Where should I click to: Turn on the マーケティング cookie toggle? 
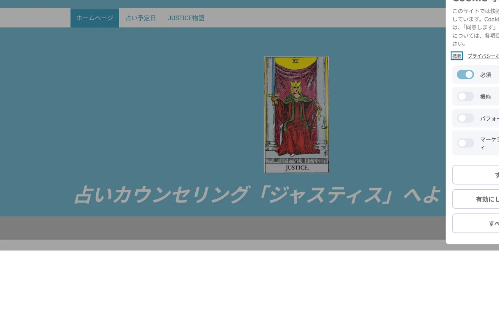[465, 143]
